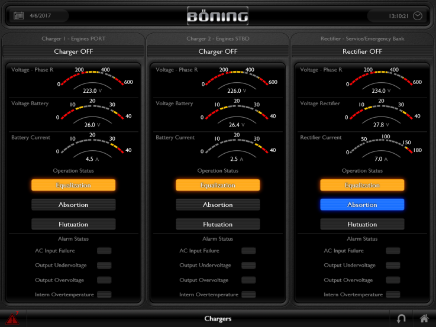Screen dimensions: 436x327
Task: Click the 'Charger 1 - Engines PORT' title
Action: pyautogui.click(x=73, y=38)
